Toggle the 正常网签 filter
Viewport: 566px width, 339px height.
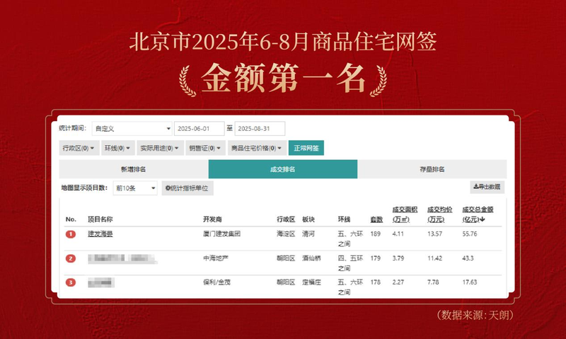306,149
